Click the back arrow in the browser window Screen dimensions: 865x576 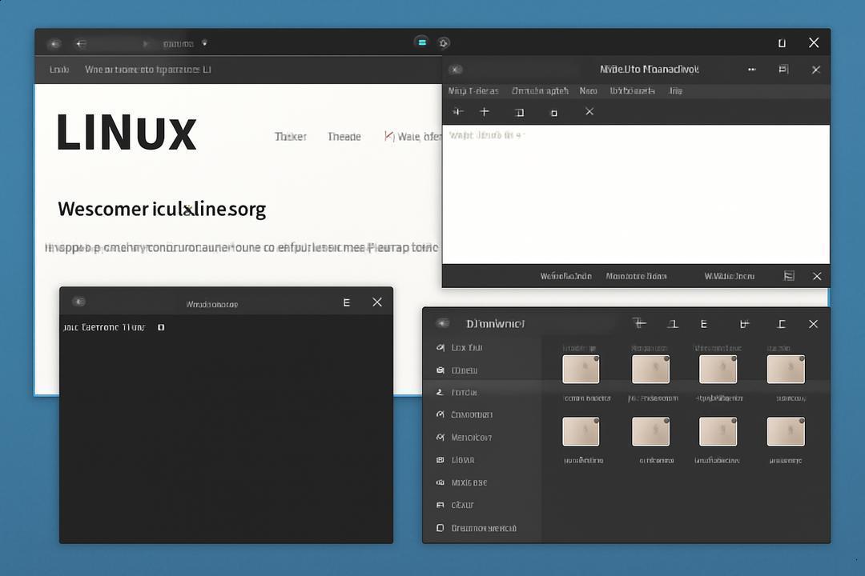point(81,43)
